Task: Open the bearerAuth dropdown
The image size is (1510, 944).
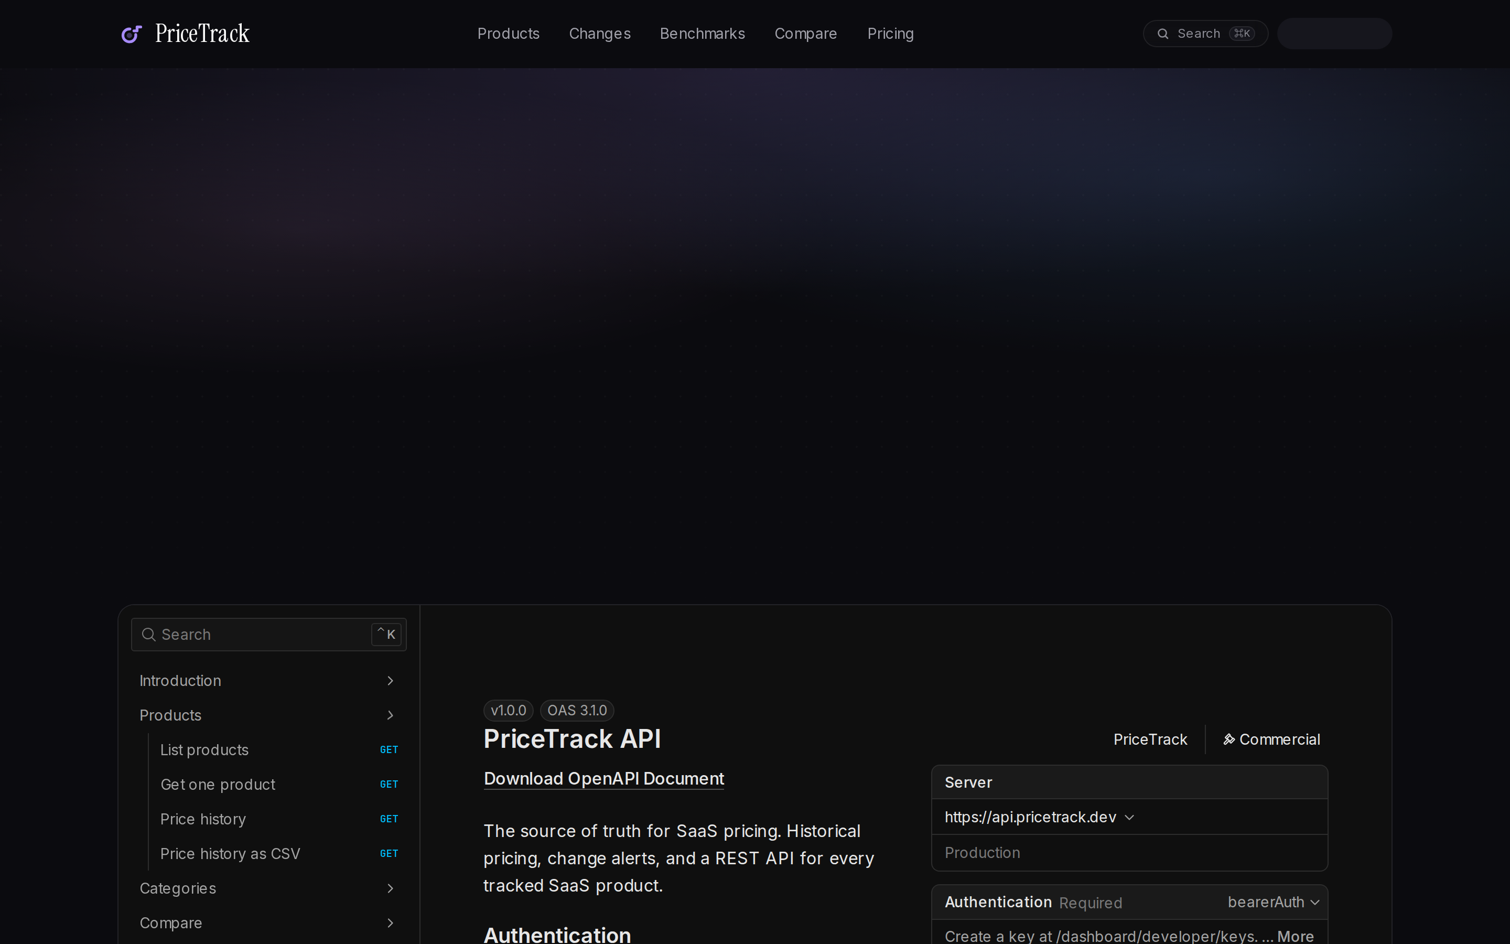Action: point(1273,902)
